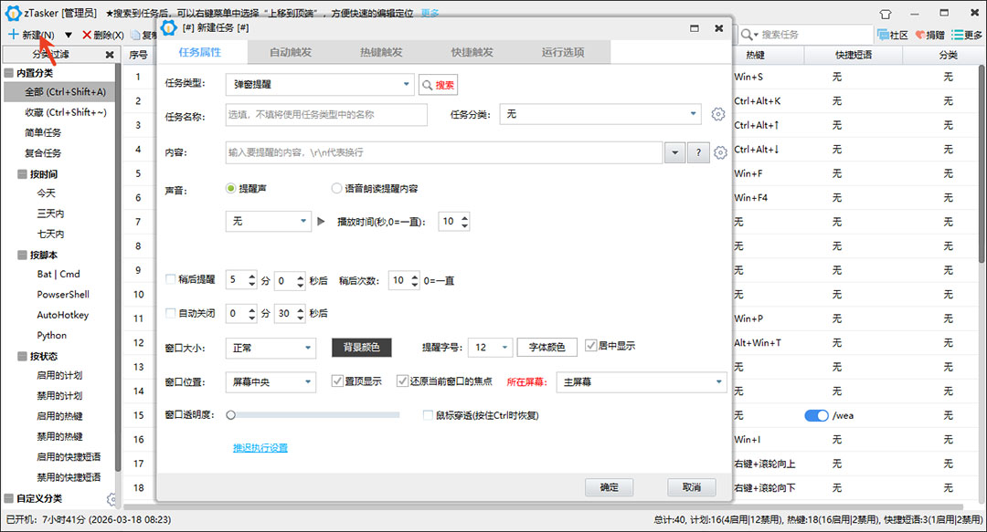Play the reminder sound preview triangle

(x=321, y=222)
